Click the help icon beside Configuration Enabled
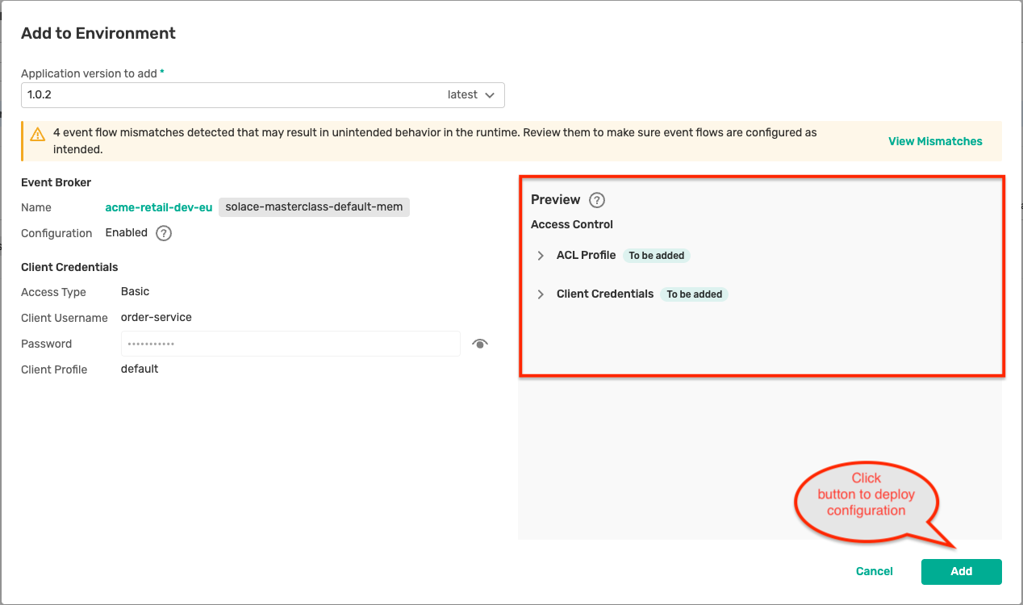Screen dimensions: 1023x605 [162, 233]
